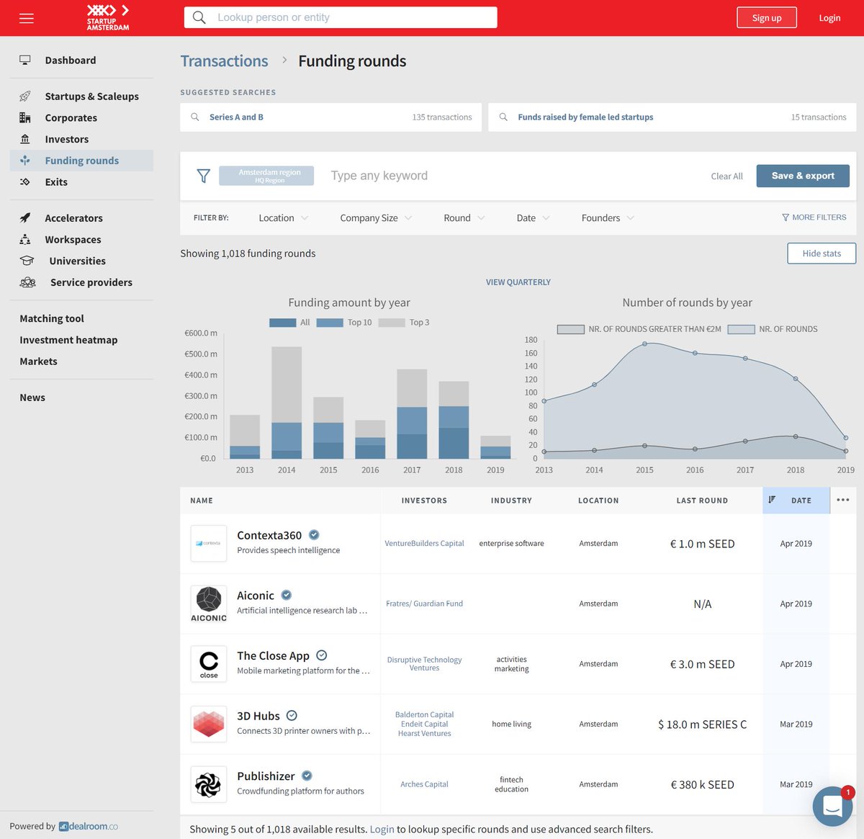Expand the Date filter dropdown
Screen dimensions: 864x839
[533, 217]
